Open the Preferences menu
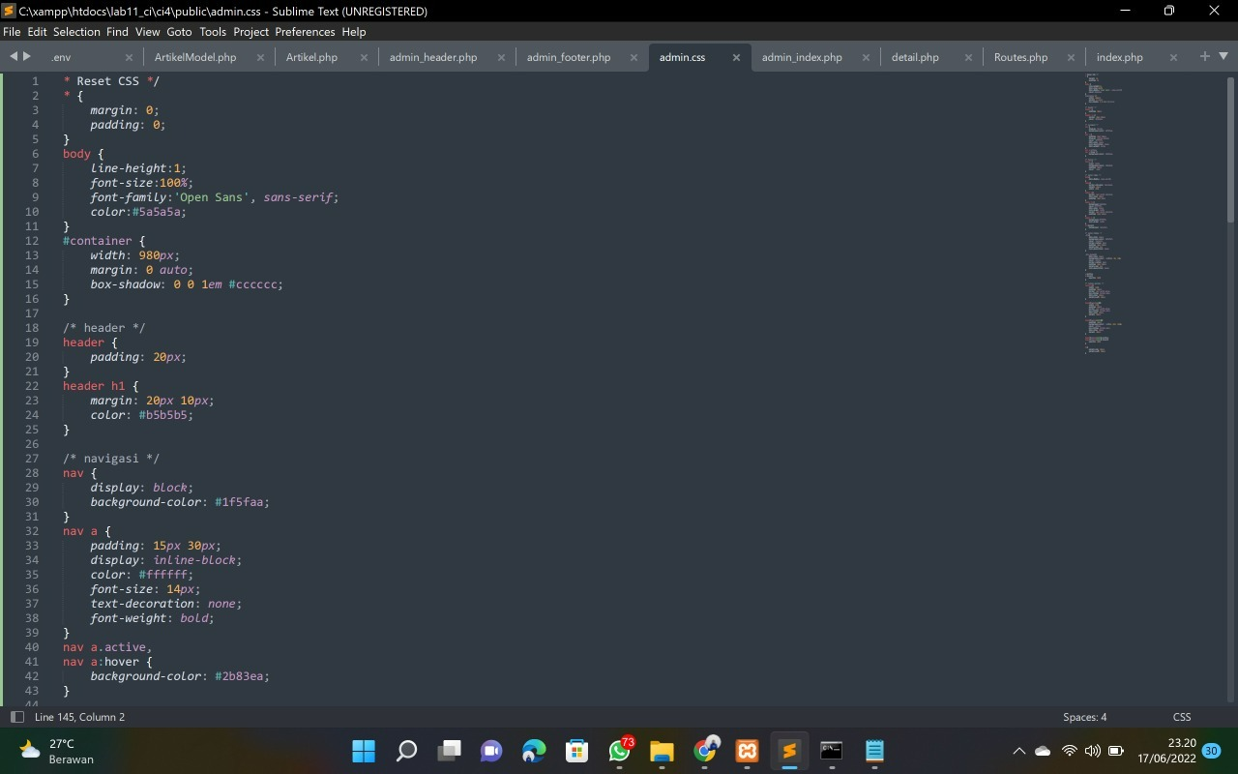Viewport: 1238px width, 774px height. [x=304, y=32]
